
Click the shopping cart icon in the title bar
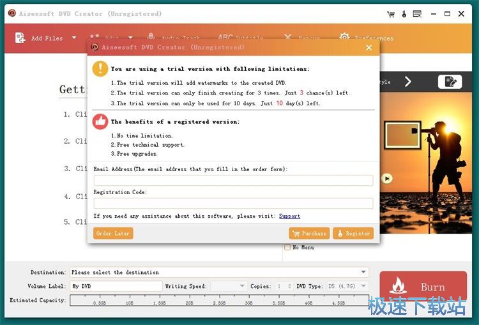click(x=391, y=14)
